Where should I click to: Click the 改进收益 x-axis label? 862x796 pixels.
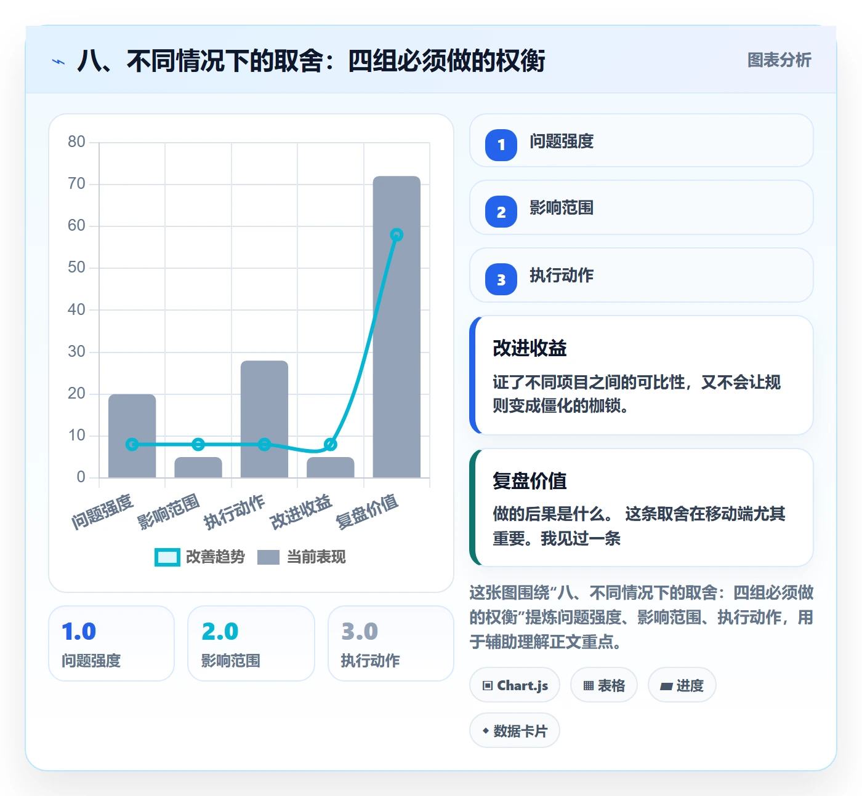pyautogui.click(x=301, y=512)
